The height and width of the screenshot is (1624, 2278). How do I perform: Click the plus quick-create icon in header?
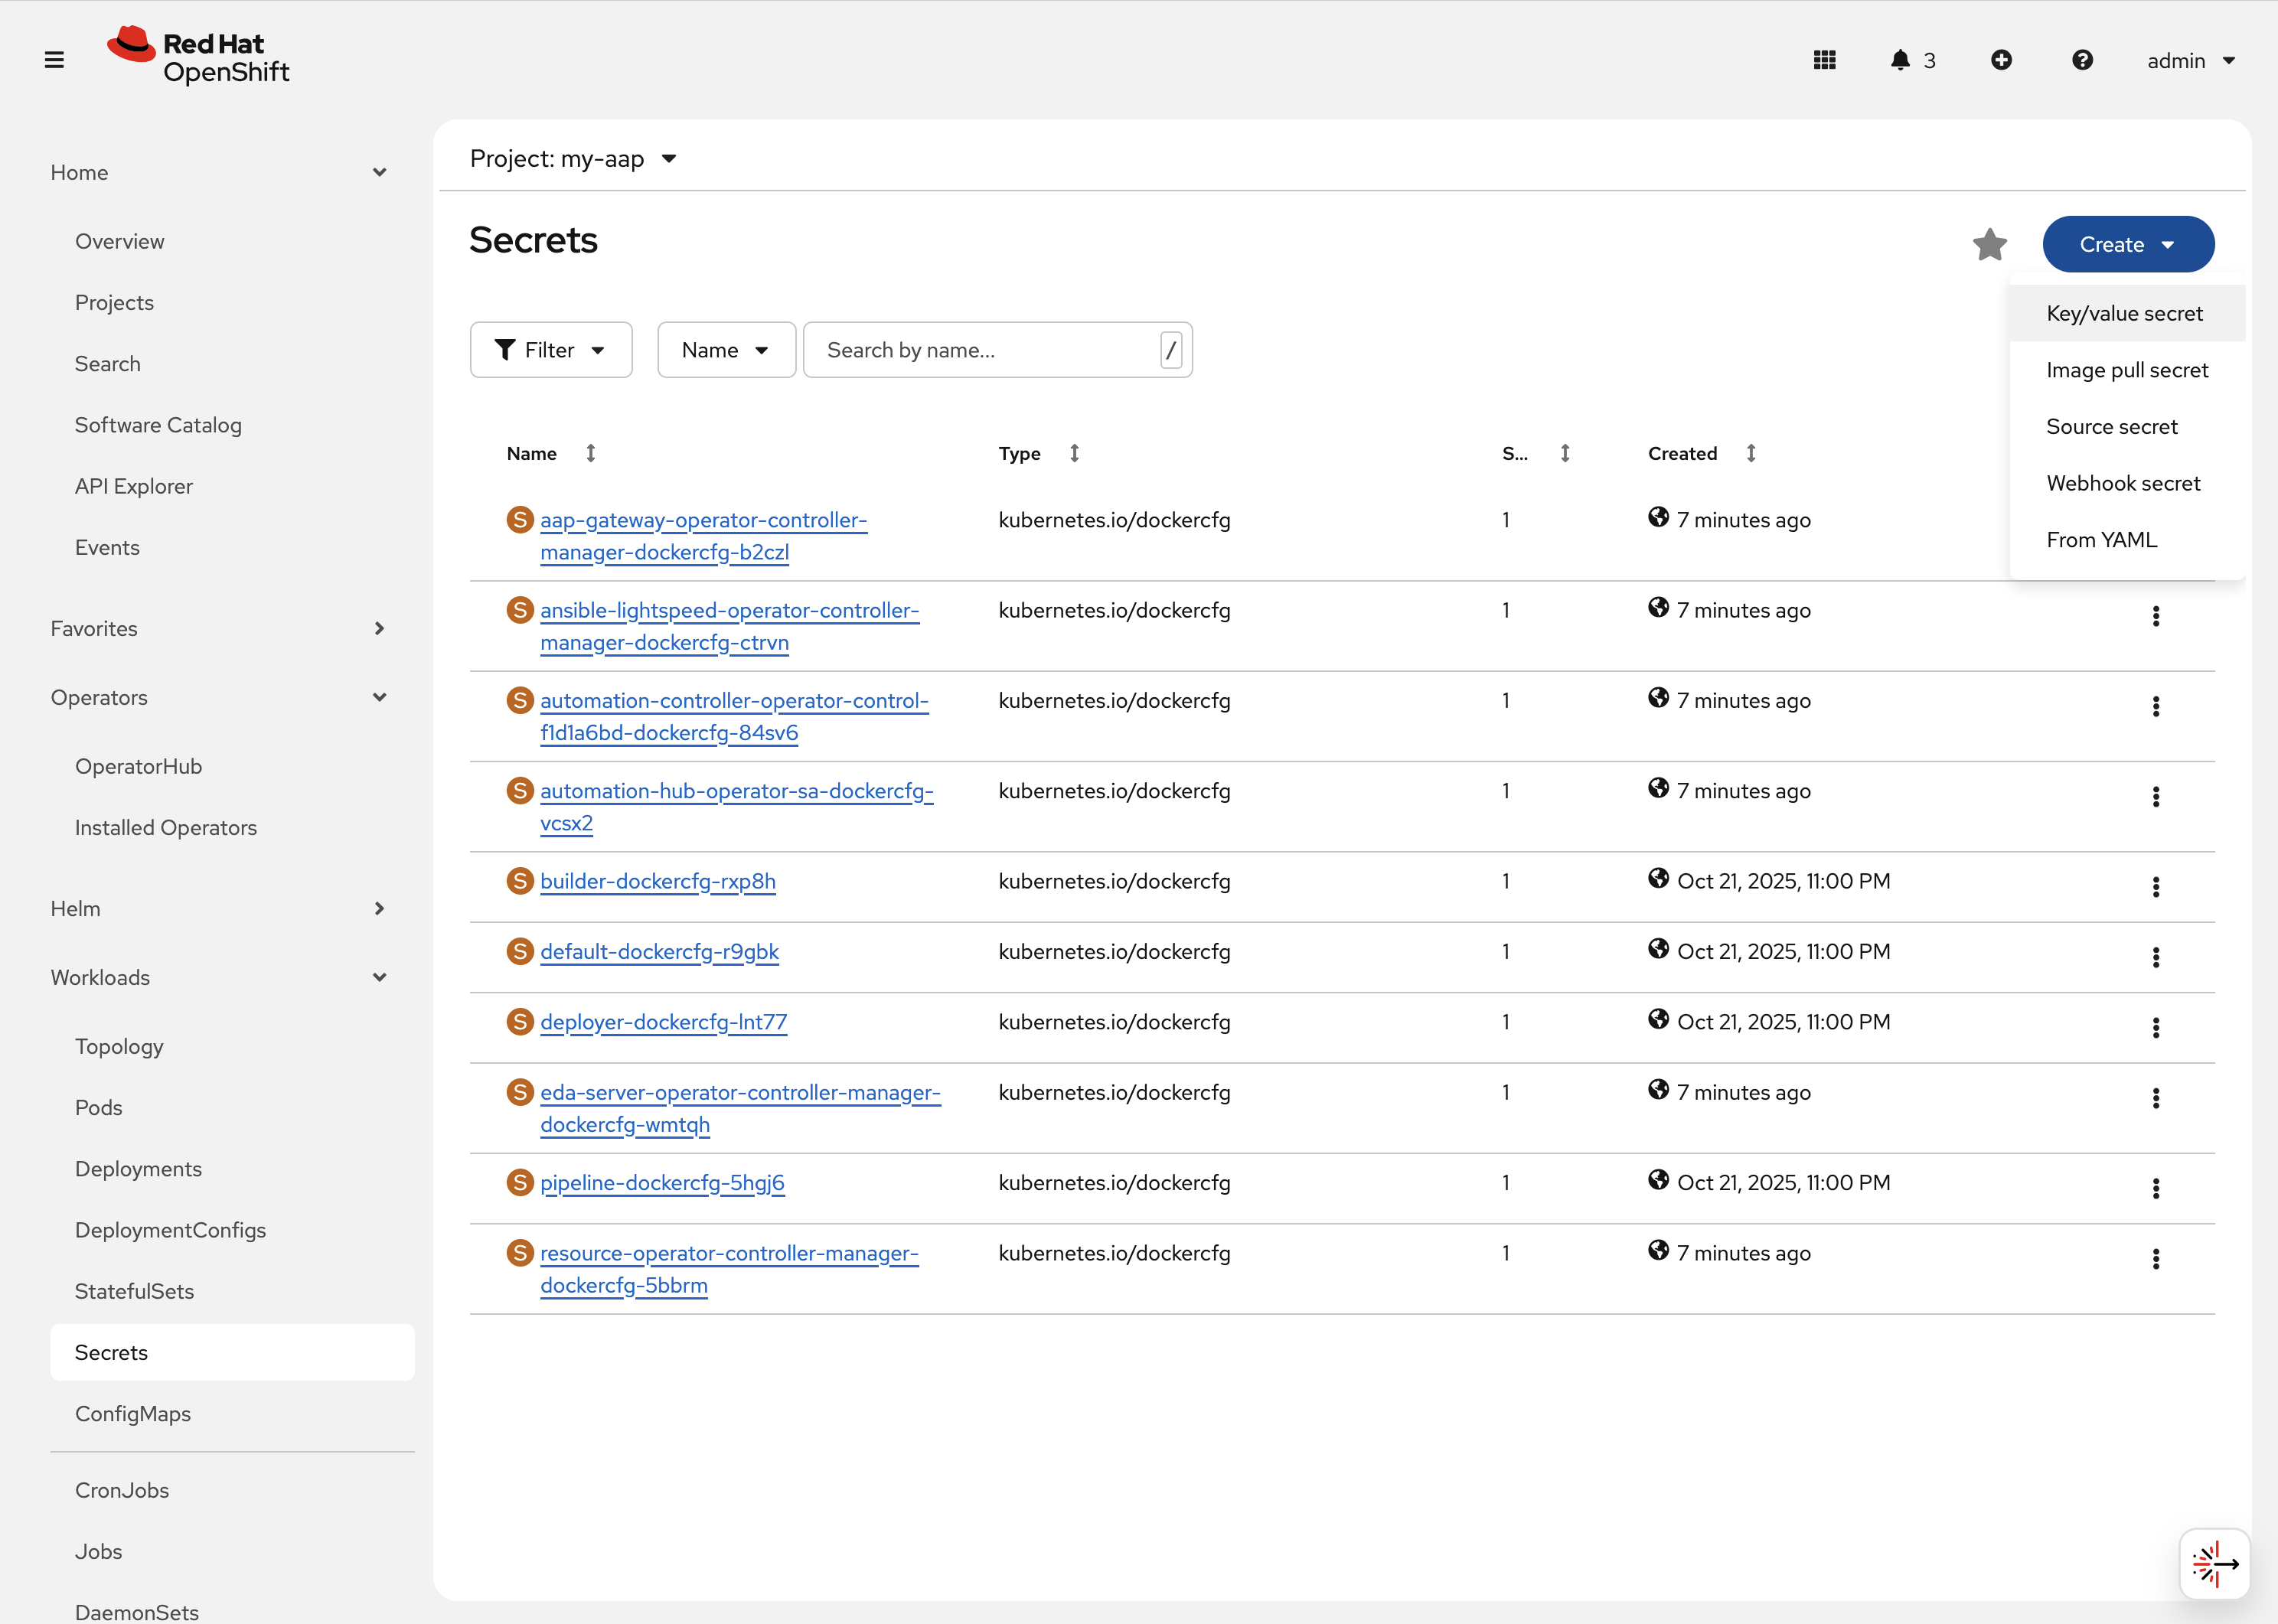[2001, 60]
